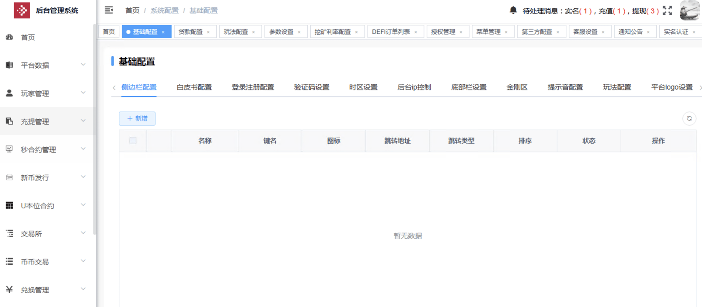Close the DEFI订单列表 page tab

[x=416, y=32]
